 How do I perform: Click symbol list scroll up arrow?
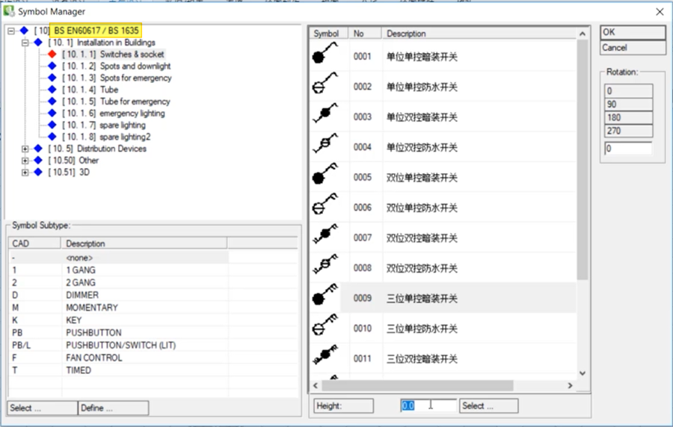583,34
